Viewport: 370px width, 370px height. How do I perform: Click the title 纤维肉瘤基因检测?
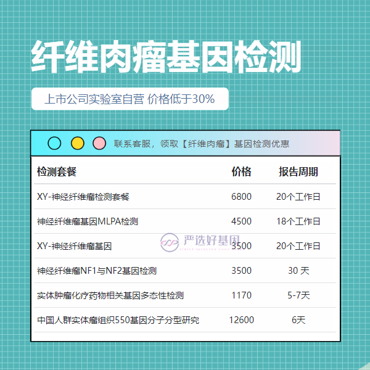click(166, 57)
